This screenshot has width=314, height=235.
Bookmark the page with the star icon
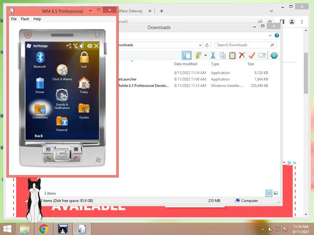point(270,21)
